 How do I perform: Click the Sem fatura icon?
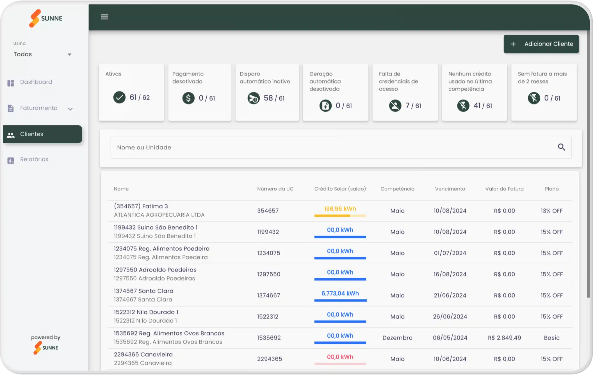tap(534, 98)
